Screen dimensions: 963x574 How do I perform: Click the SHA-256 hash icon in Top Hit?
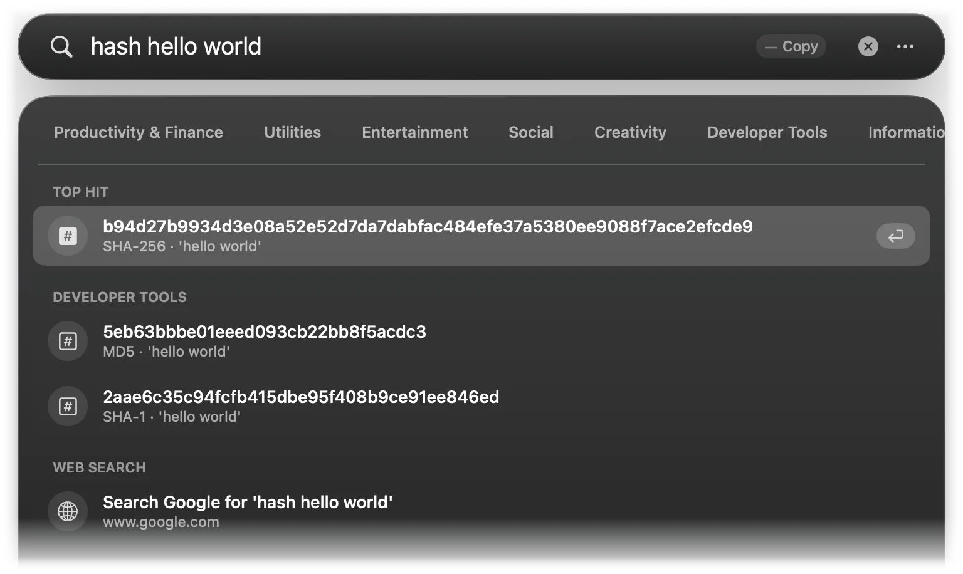[x=68, y=236]
